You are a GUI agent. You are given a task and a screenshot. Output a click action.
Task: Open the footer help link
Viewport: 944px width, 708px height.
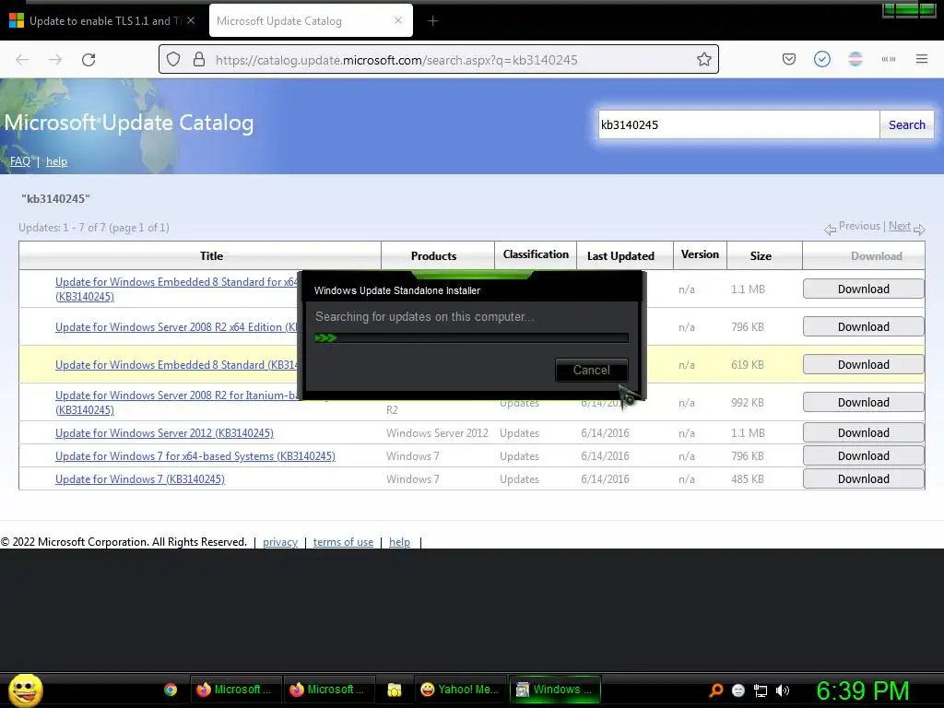(x=399, y=542)
